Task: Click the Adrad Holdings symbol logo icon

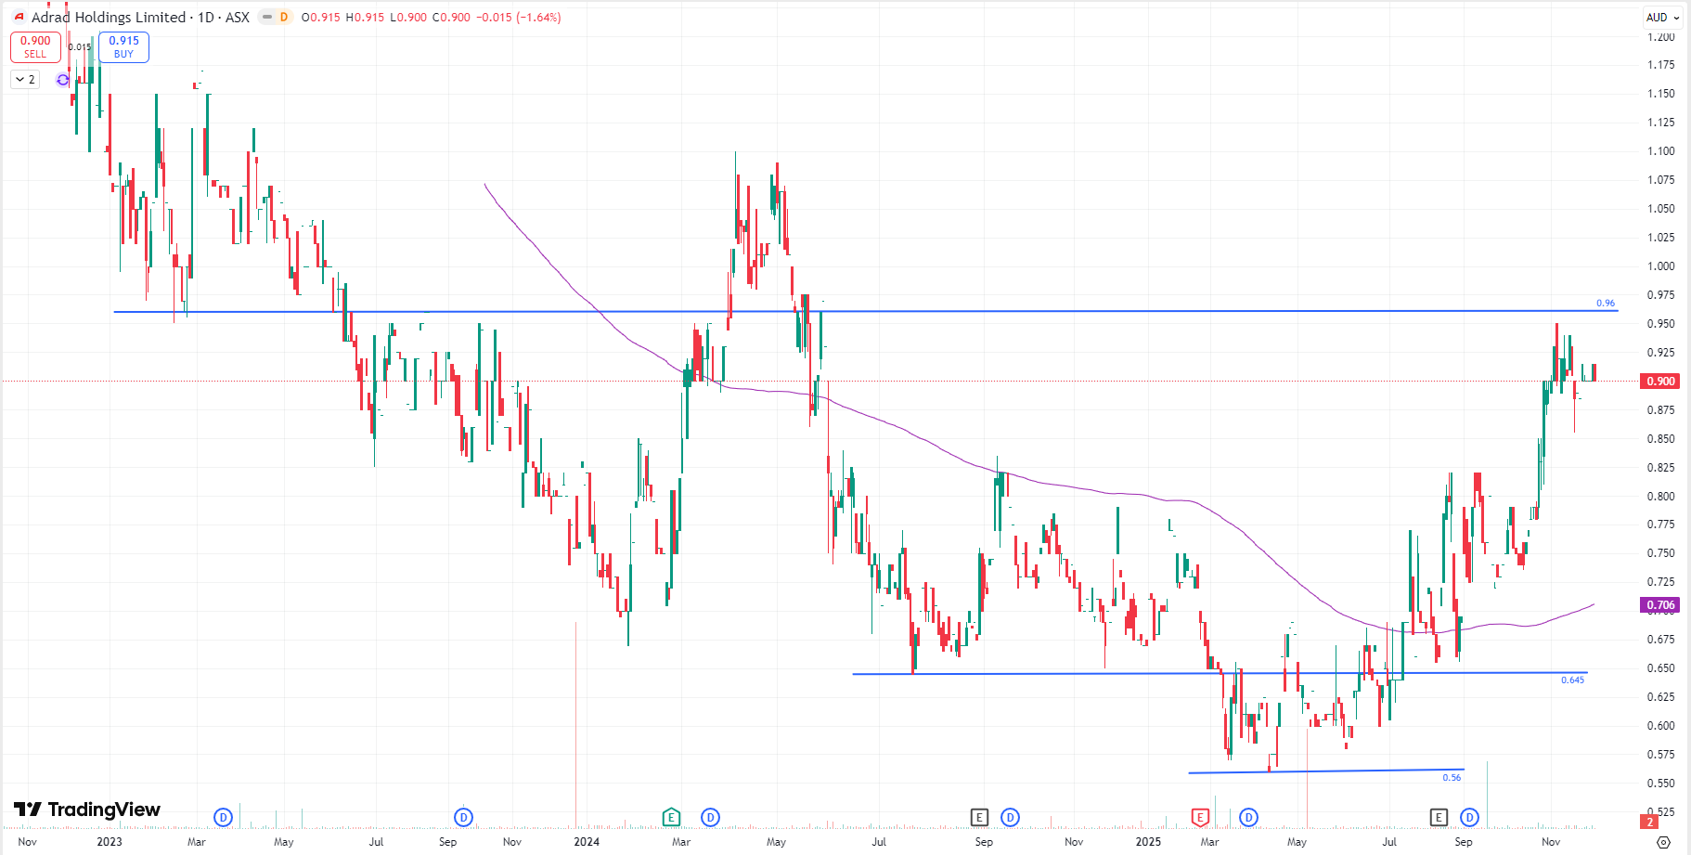Action: pos(19,18)
